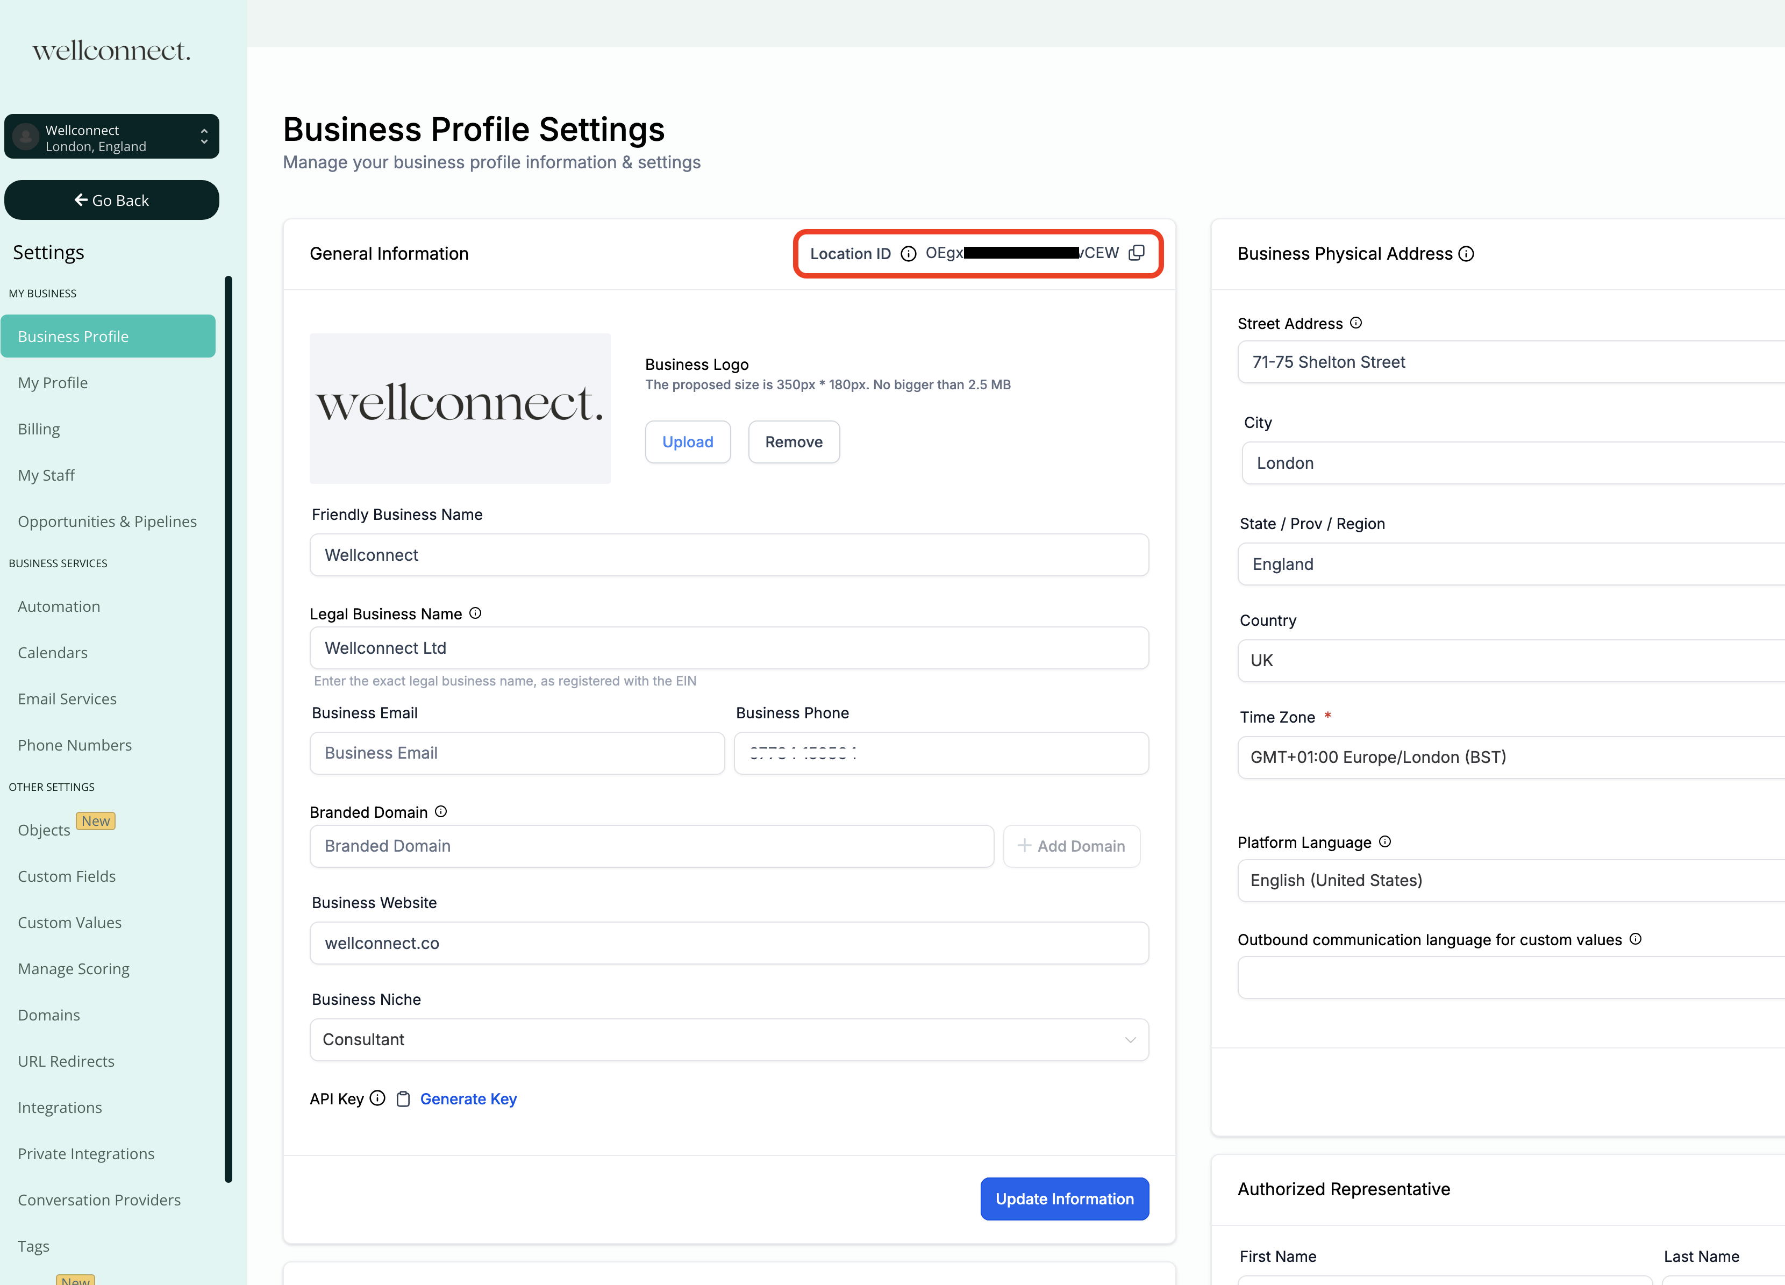Image resolution: width=1785 pixels, height=1285 pixels.
Task: Click the Branded Domain info icon
Action: tap(441, 811)
